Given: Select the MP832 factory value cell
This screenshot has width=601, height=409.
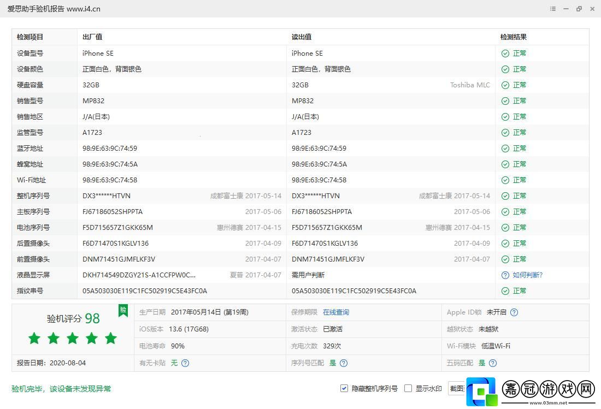Looking at the screenshot, I should coord(93,100).
